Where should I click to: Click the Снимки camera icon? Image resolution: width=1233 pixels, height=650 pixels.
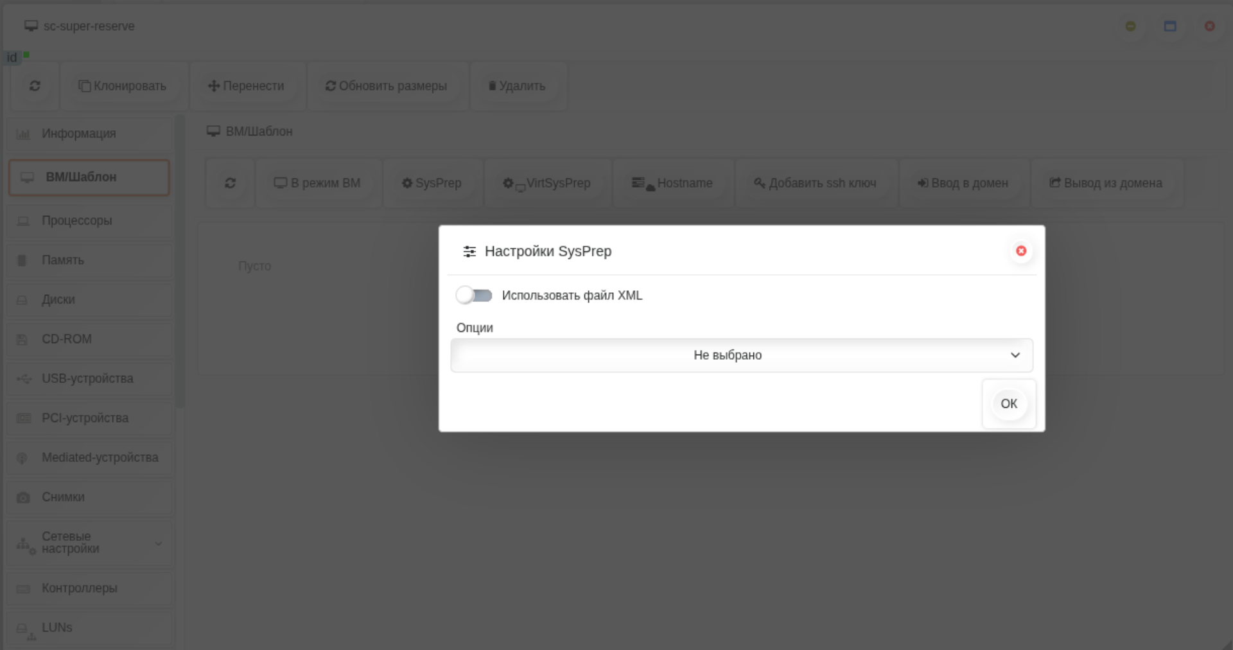[23, 498]
